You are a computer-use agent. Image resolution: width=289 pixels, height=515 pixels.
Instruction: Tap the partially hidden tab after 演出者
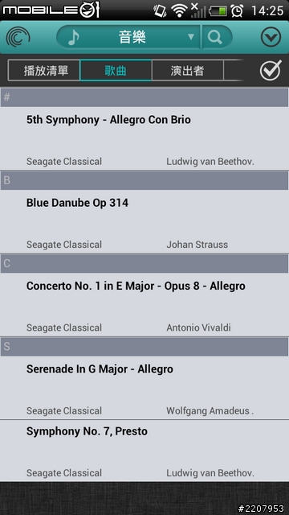click(x=234, y=70)
